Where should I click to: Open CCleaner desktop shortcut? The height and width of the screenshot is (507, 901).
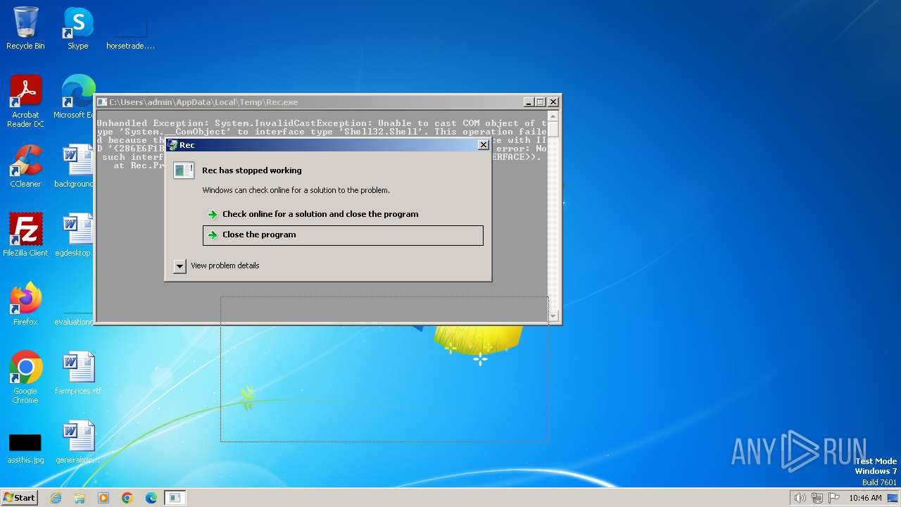point(25,166)
